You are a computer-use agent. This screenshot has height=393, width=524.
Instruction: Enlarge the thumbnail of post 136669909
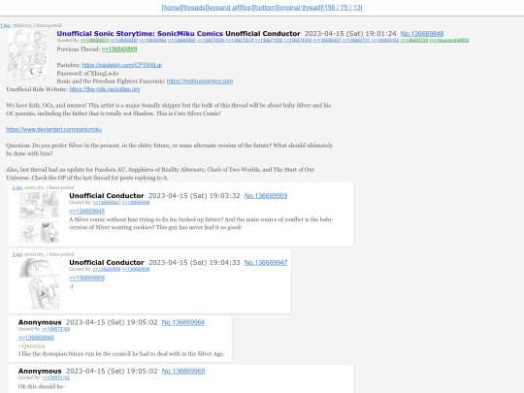click(x=40, y=217)
